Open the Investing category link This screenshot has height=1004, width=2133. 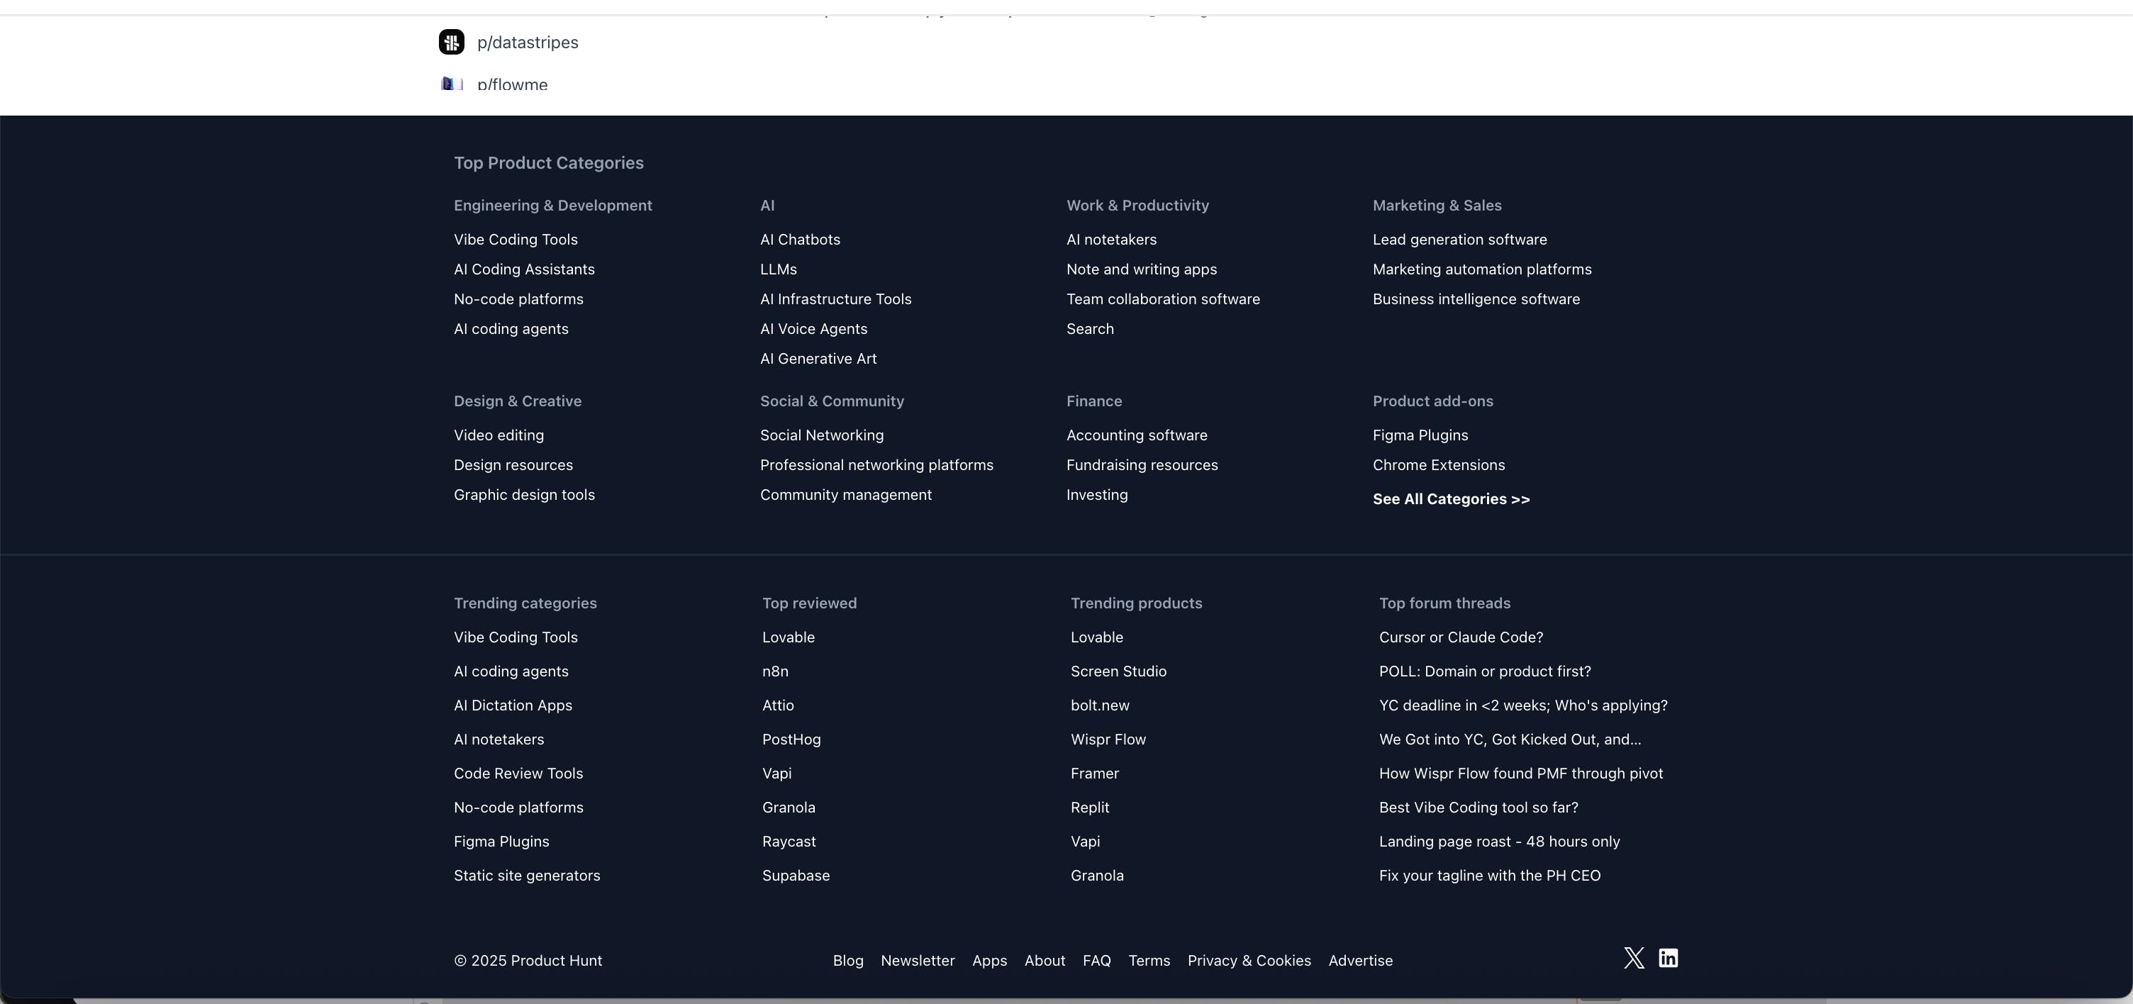1097,494
